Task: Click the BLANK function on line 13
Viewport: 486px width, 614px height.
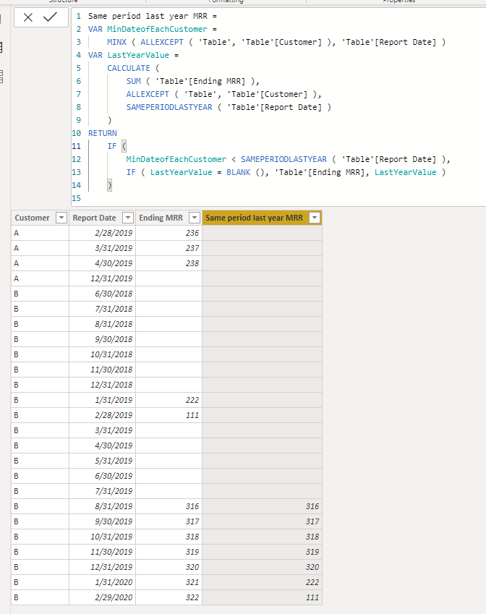Action: tap(238, 172)
